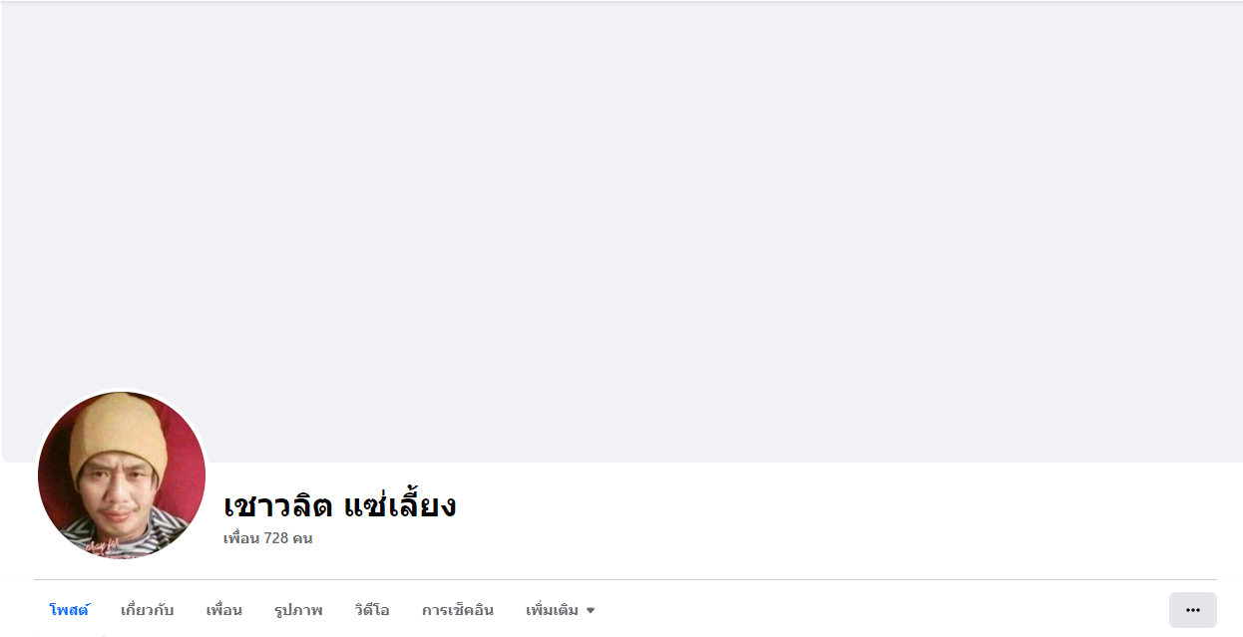Click the เพิ่มเติม menu label

(x=552, y=610)
